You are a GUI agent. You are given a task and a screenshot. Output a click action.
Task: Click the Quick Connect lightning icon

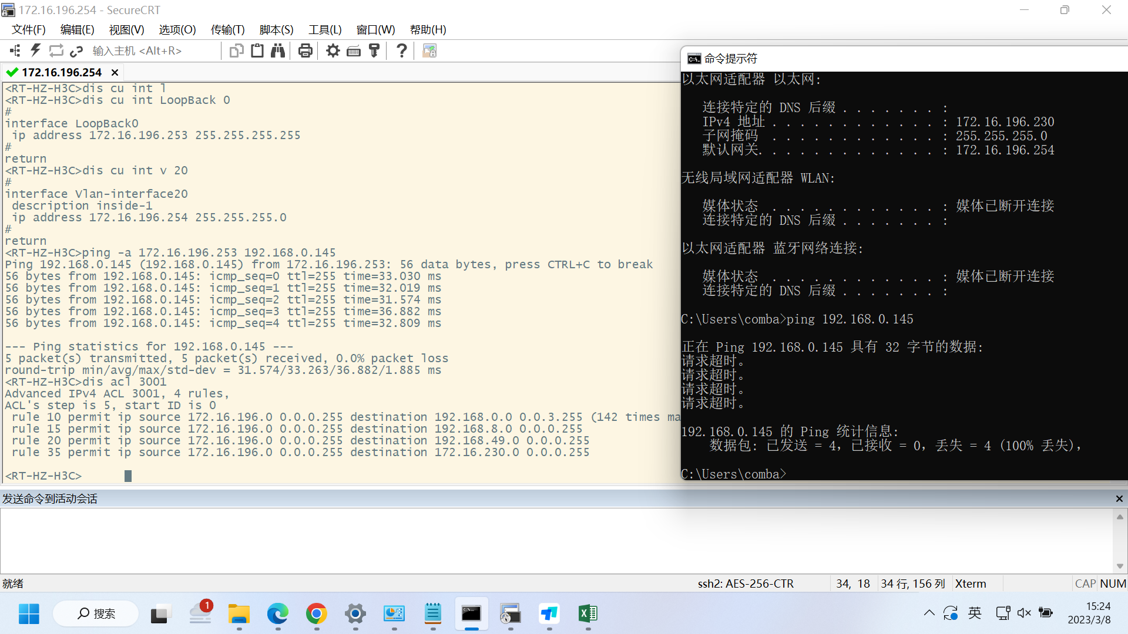click(x=36, y=51)
